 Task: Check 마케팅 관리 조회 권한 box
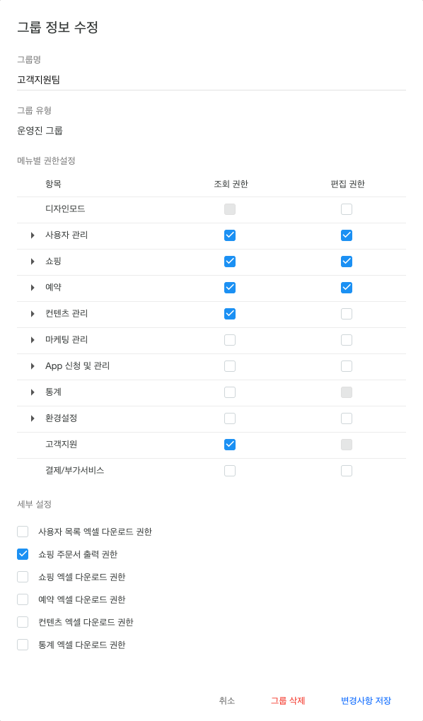(x=230, y=340)
